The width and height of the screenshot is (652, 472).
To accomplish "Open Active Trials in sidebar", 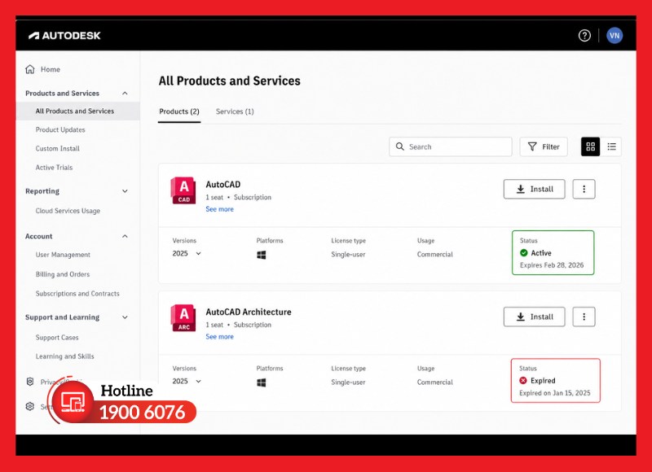I will click(x=54, y=168).
